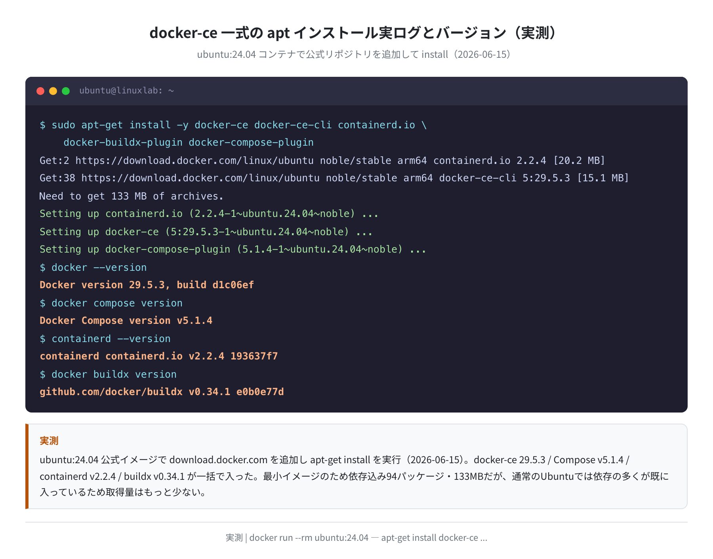Click the note line starting 'containerd v2.2.4 / buildx'
This screenshot has height=559, width=713.
point(354,476)
